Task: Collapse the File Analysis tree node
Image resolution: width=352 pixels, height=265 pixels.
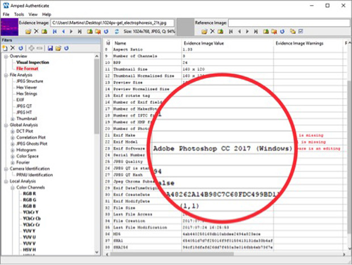Action: [6, 75]
